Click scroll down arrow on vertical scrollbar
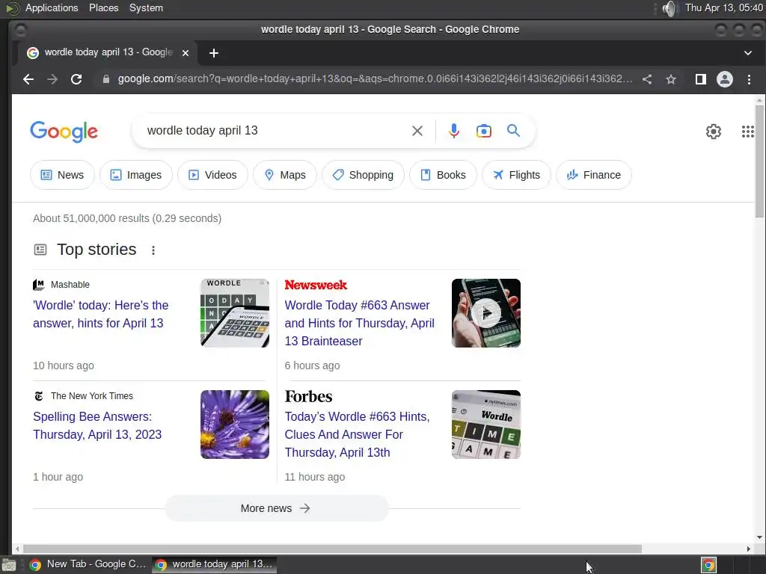The width and height of the screenshot is (766, 574). (x=759, y=538)
